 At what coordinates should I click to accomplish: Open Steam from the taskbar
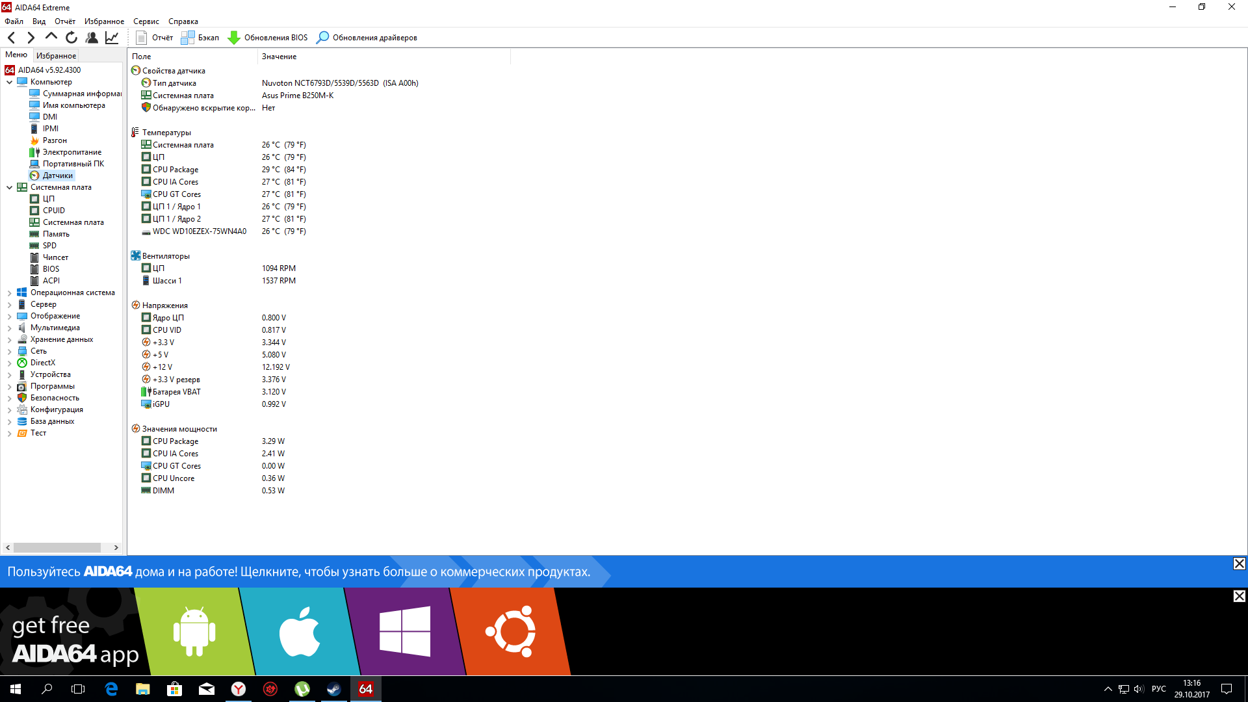point(334,689)
